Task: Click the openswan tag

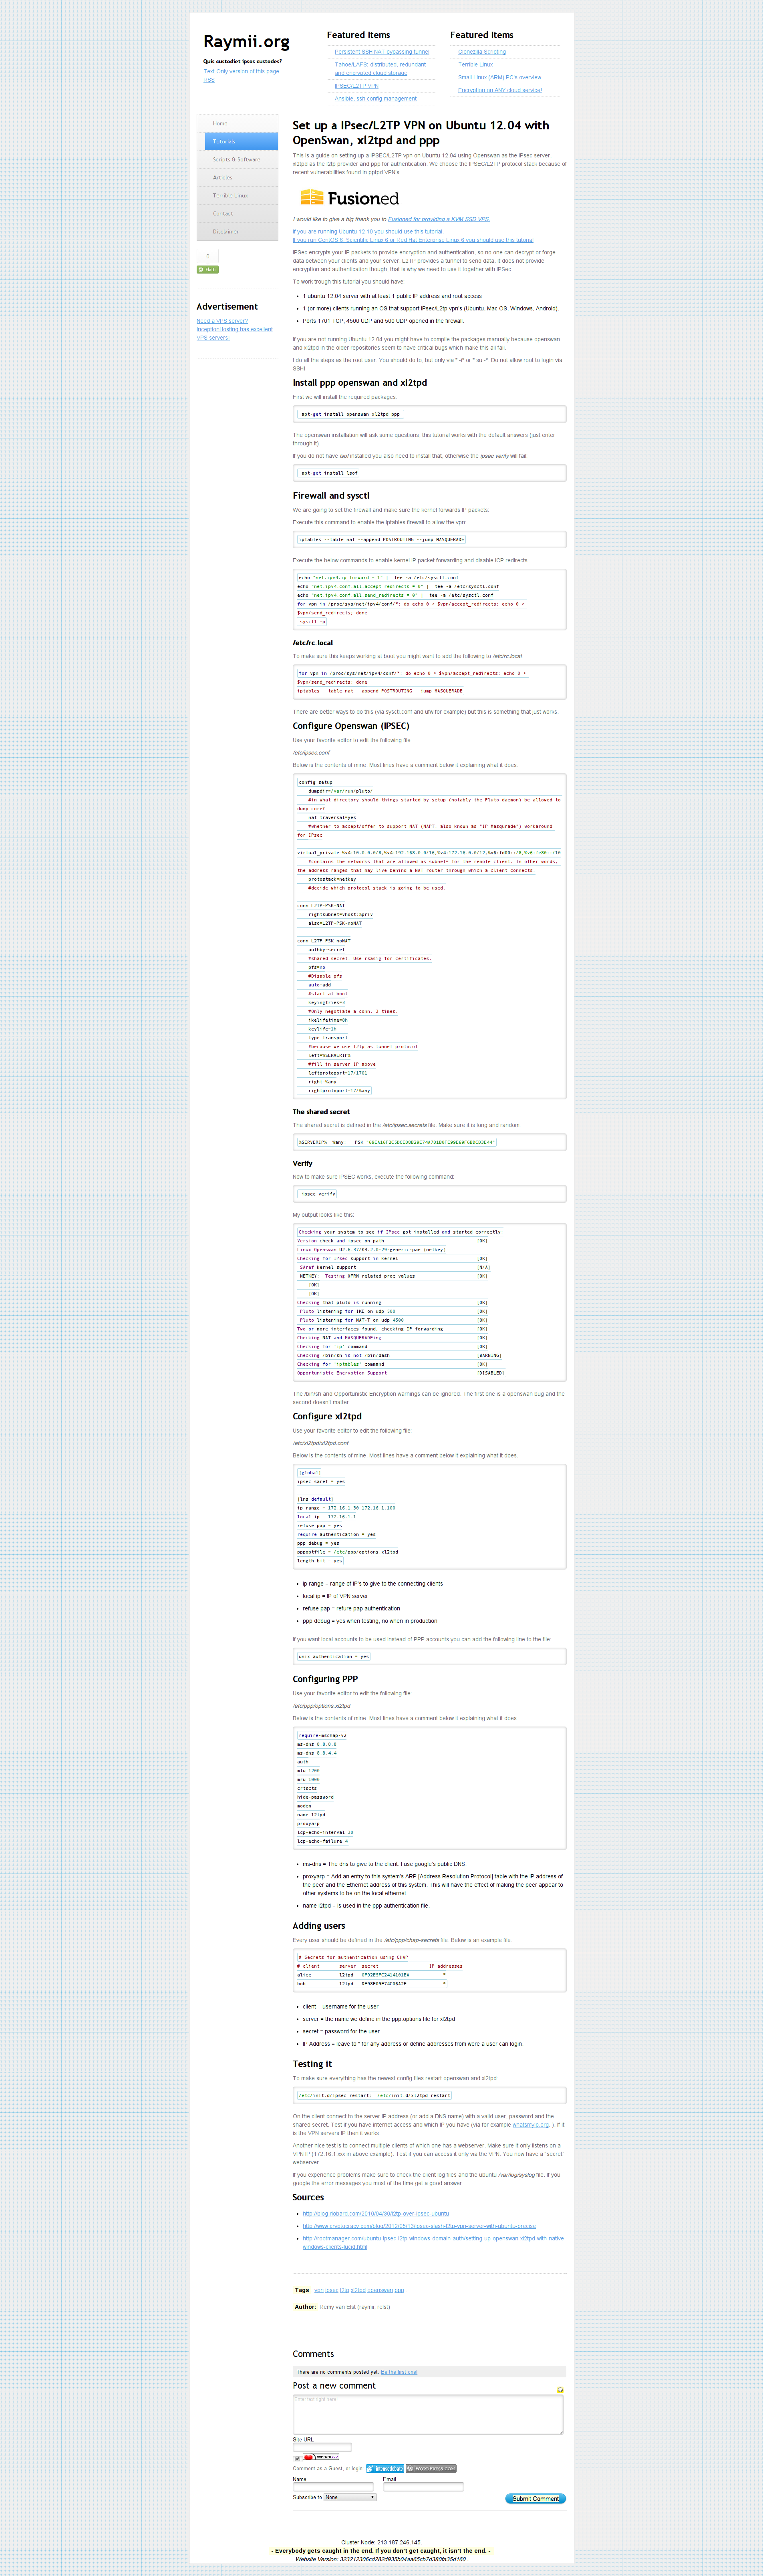Action: click(x=380, y=2290)
